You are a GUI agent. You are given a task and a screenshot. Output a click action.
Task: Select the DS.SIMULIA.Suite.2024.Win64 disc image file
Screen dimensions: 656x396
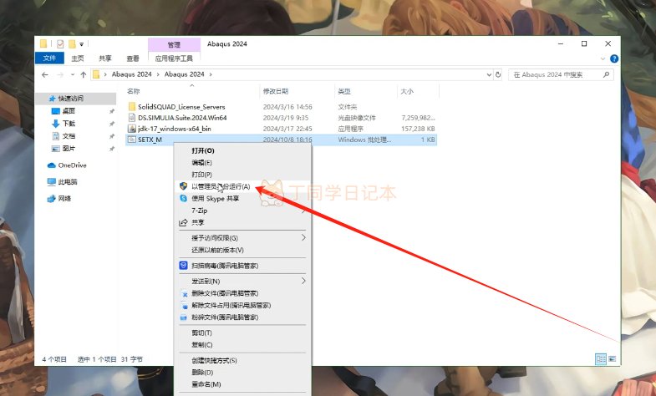[182, 118]
